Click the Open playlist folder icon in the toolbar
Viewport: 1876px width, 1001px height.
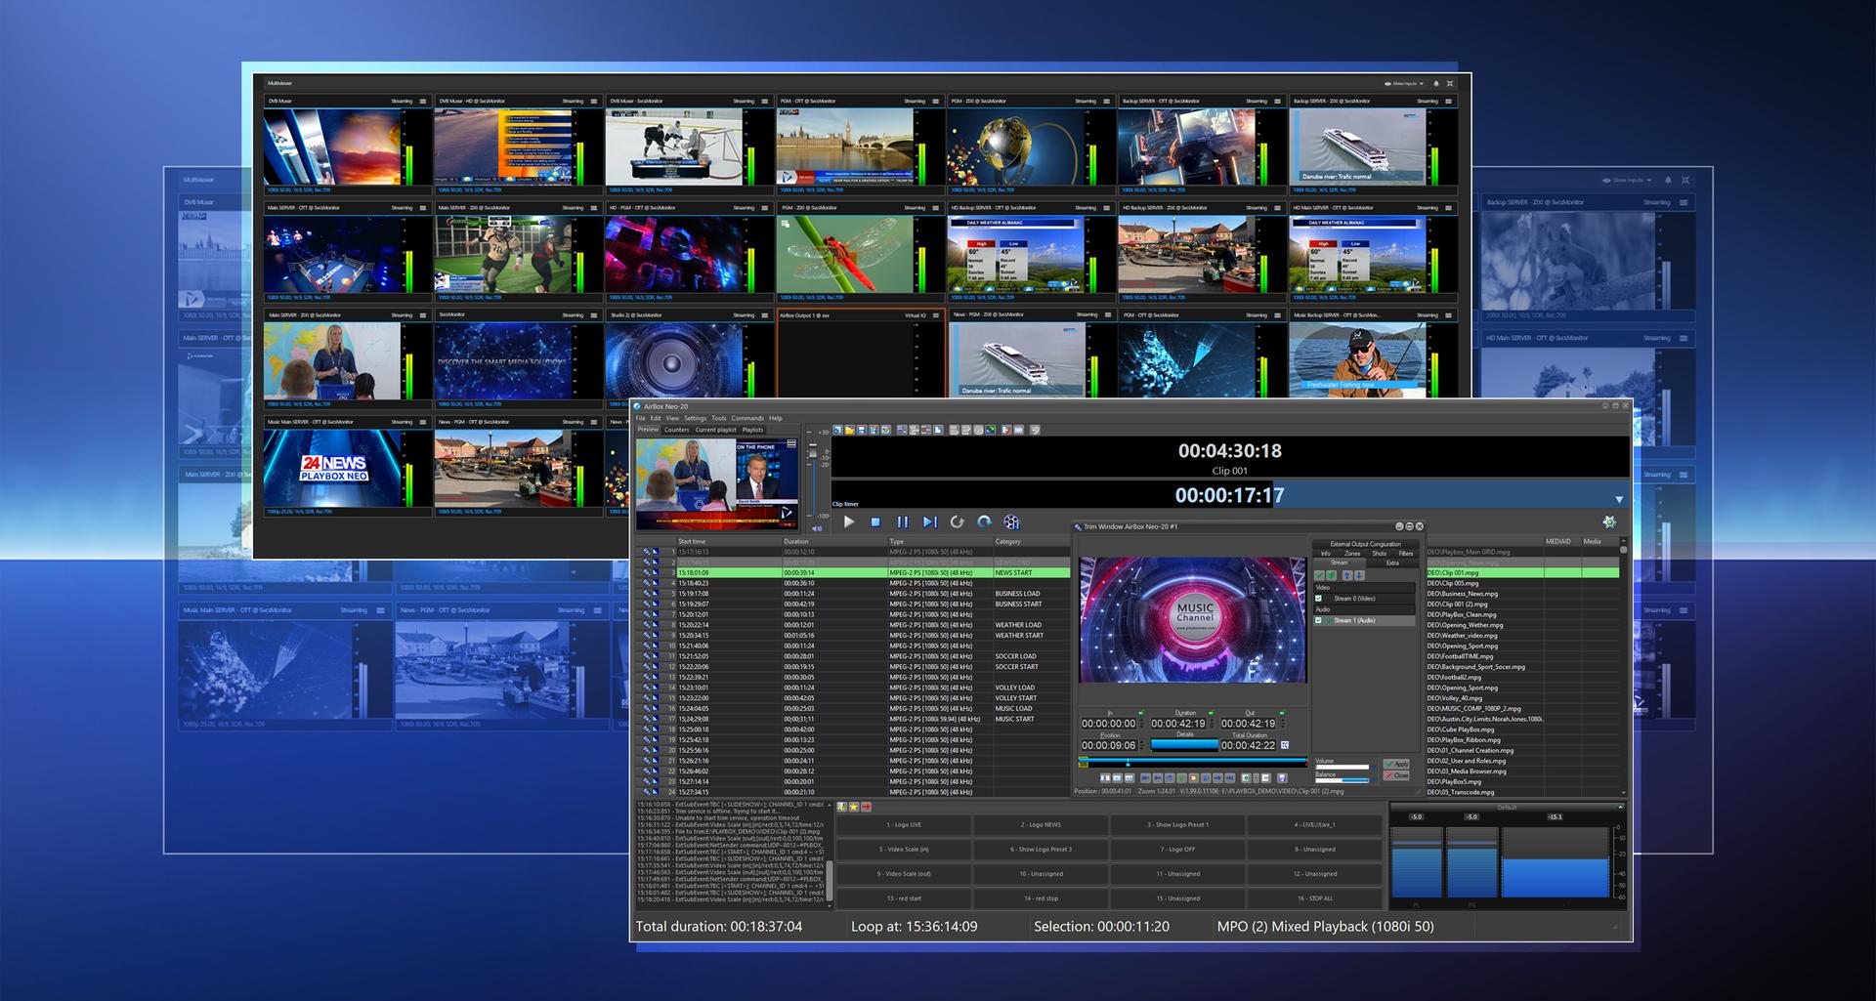[850, 430]
